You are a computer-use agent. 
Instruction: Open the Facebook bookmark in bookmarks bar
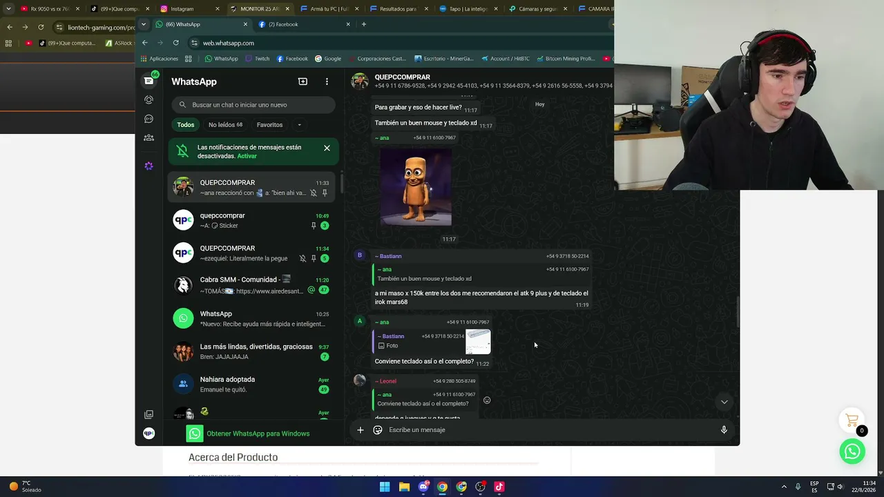pos(292,59)
